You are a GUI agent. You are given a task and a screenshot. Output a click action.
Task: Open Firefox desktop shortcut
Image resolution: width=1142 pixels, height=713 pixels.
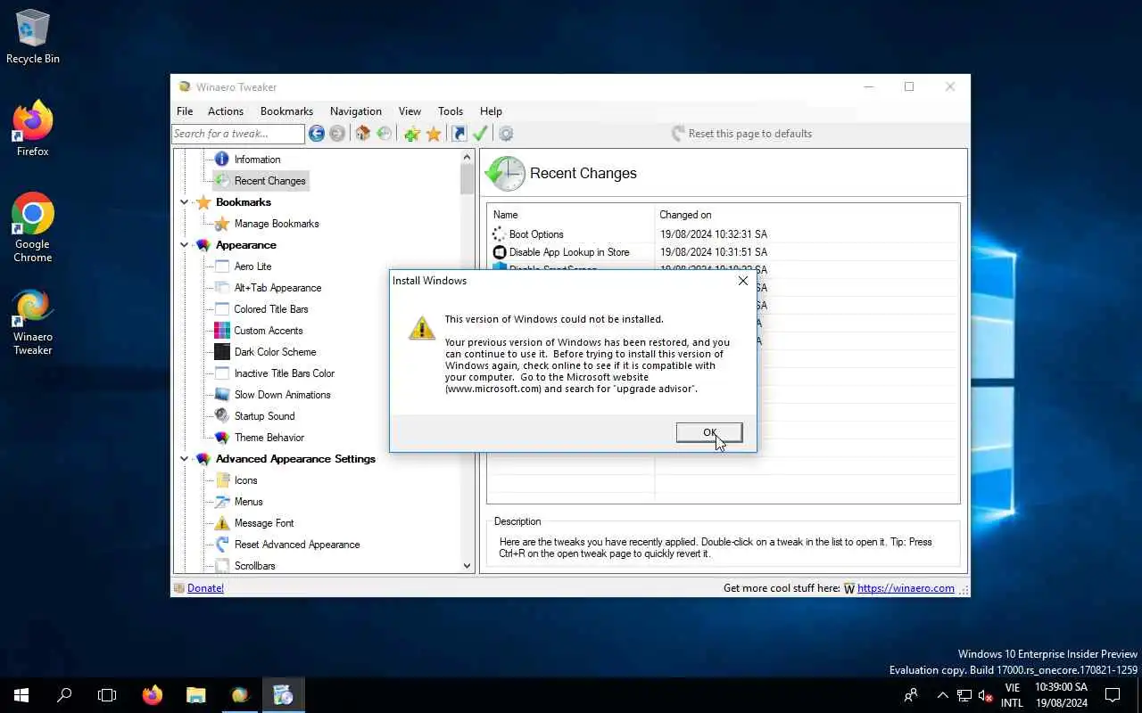click(x=33, y=129)
